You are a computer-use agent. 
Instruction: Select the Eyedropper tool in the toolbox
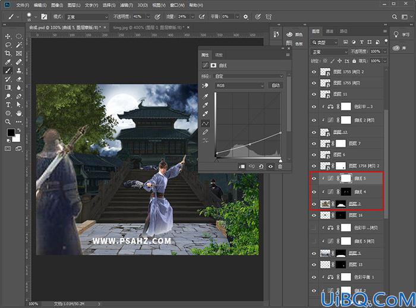(8, 62)
